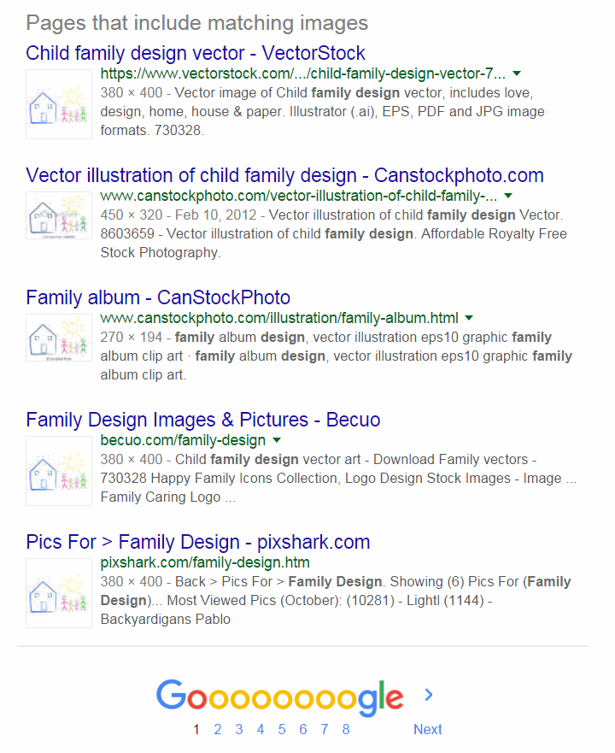615x753 pixels.
Task: Open 'Pics For > Family Design - pixshark.com'
Action: 198,542
